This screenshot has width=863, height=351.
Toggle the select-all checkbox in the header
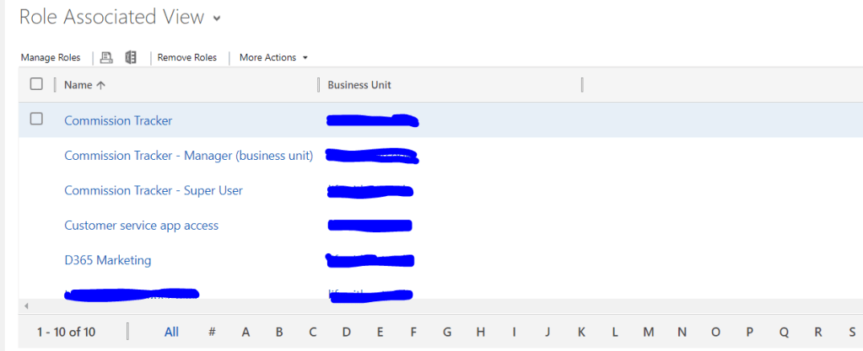[x=36, y=84]
